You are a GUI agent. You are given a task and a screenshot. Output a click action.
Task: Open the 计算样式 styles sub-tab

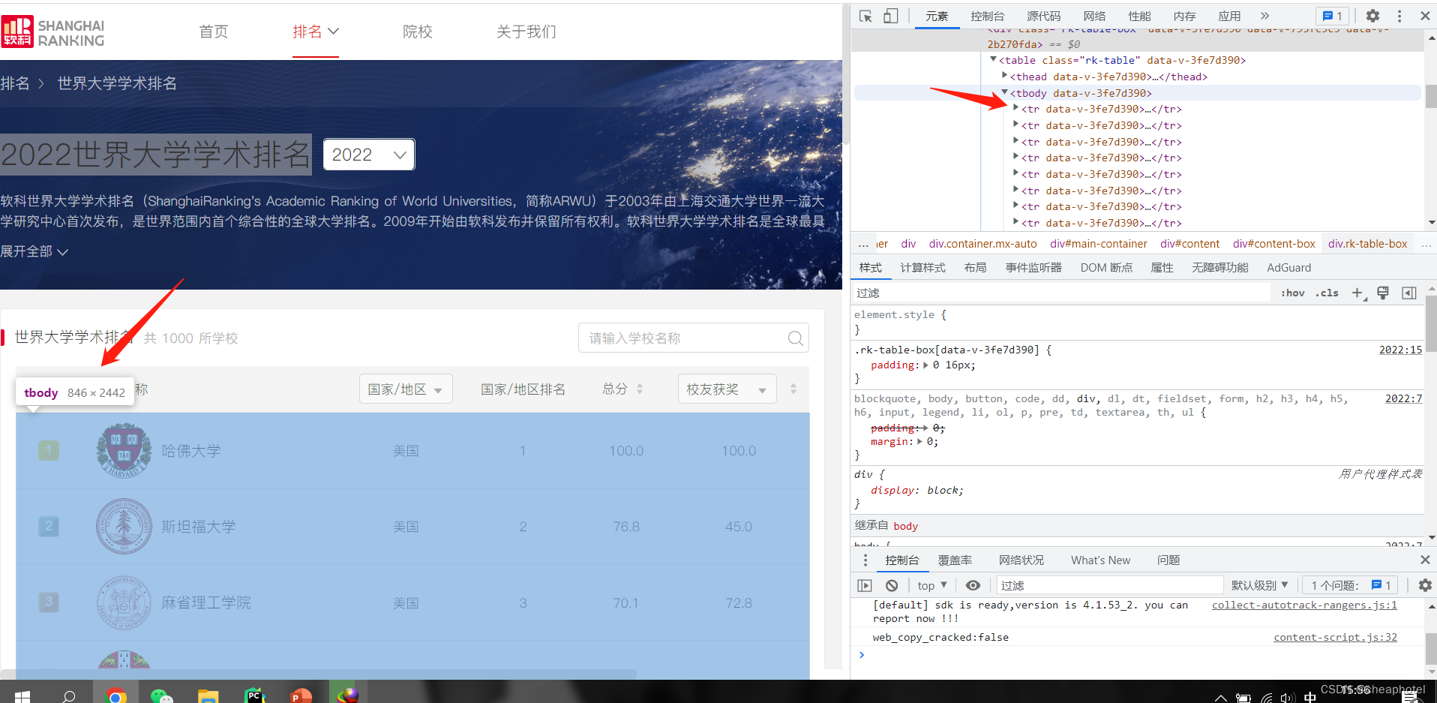922,268
